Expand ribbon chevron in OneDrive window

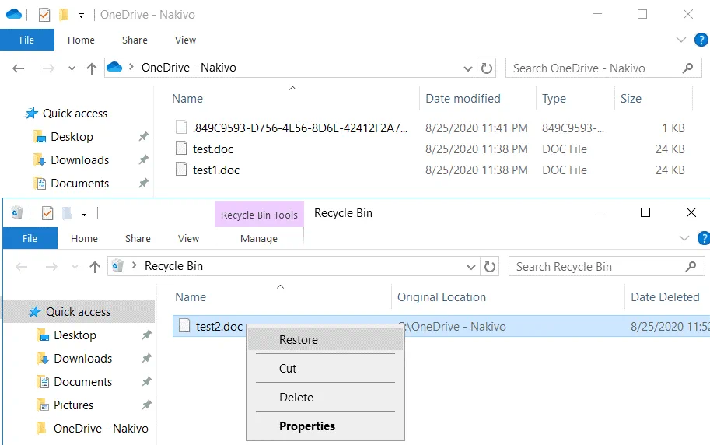click(x=680, y=40)
